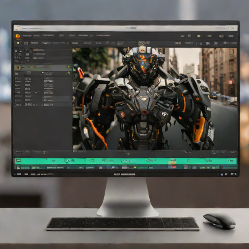Click the green icon under the highlighted row
This screenshot has height=249, width=249.
point(68,73)
